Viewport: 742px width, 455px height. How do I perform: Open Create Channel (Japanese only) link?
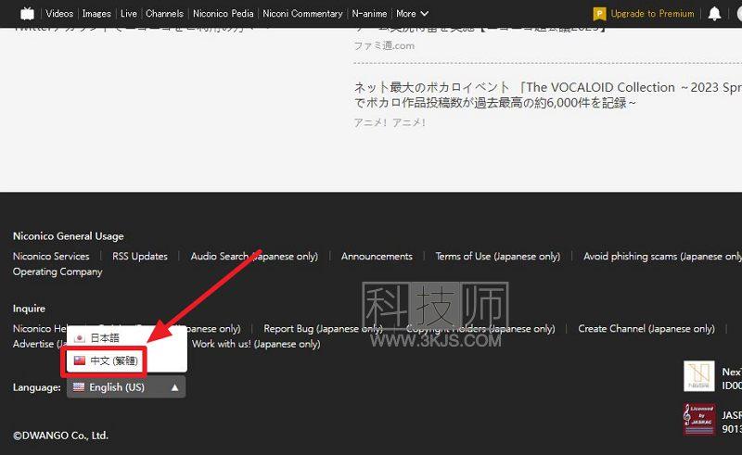coord(646,329)
